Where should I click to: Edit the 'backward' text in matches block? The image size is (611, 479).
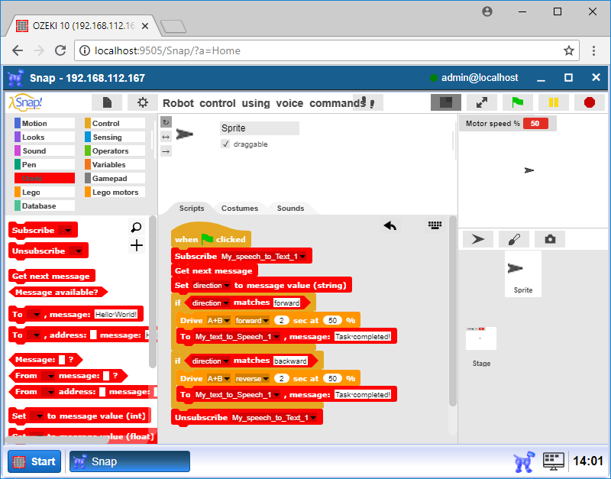click(290, 361)
